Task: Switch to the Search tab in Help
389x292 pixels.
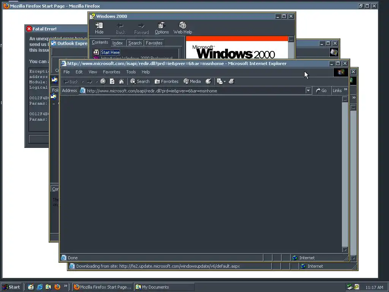Action: 135,43
